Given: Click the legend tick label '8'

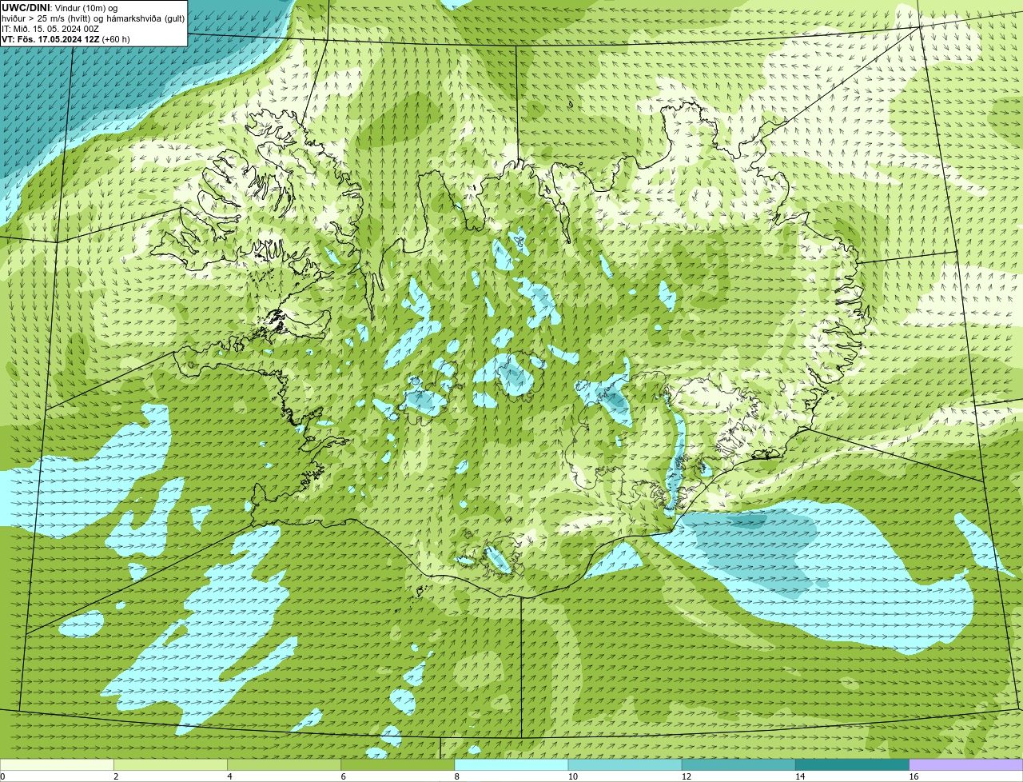Looking at the screenshot, I should pyautogui.click(x=457, y=776).
